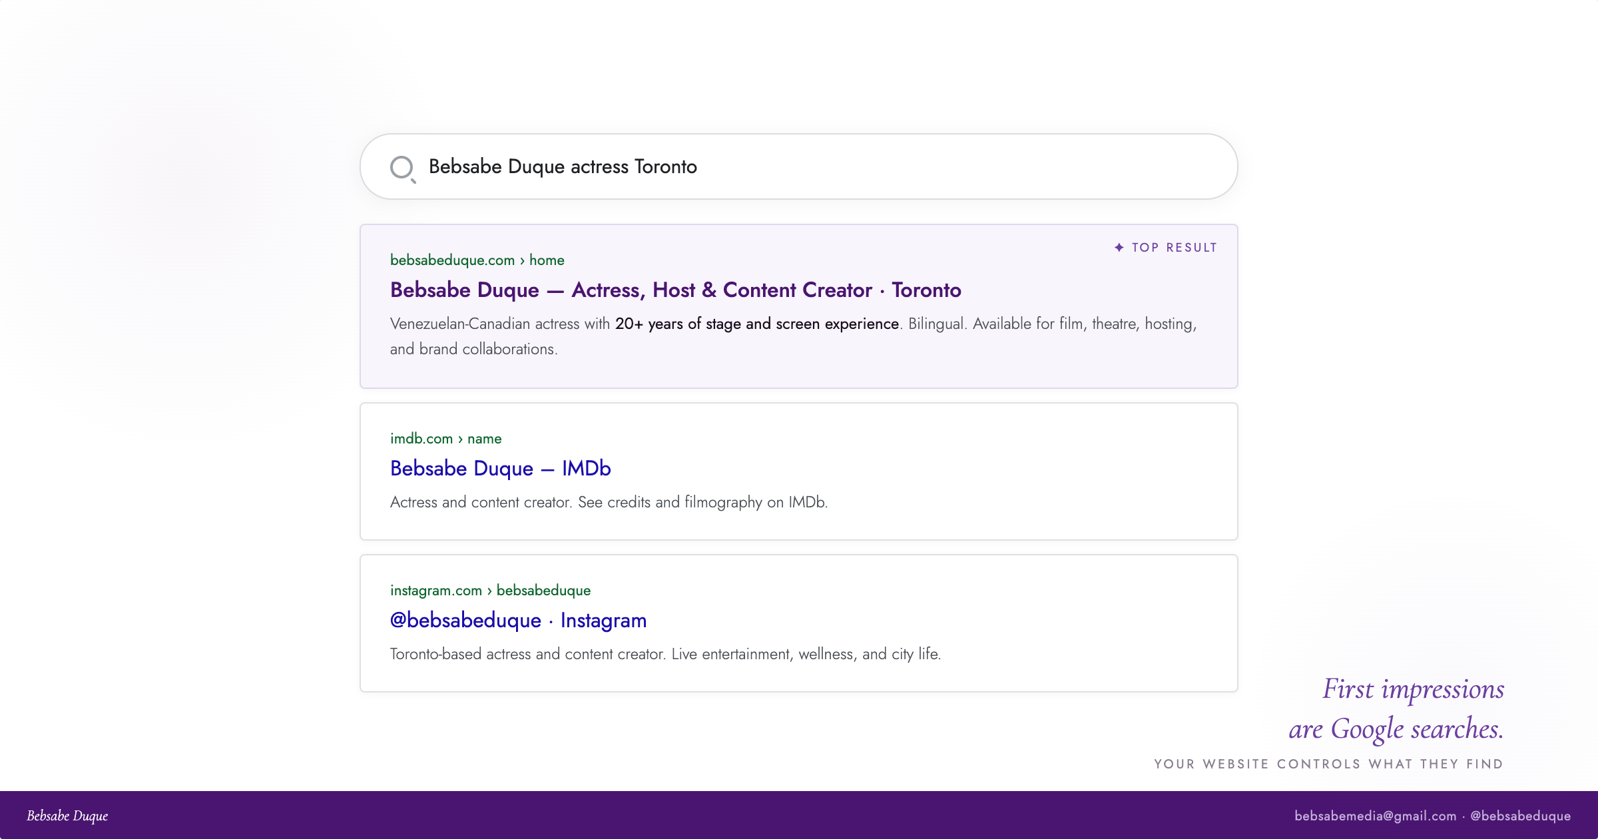Expand the chevron after imdb.com
This screenshot has height=839, width=1598.
coord(459,439)
